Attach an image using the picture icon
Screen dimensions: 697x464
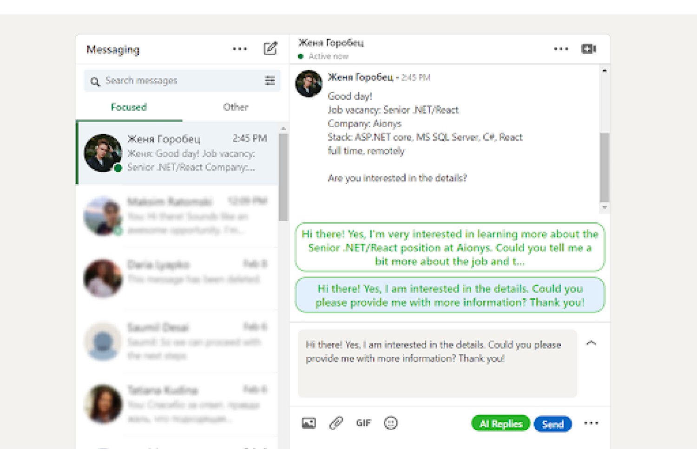click(x=309, y=423)
